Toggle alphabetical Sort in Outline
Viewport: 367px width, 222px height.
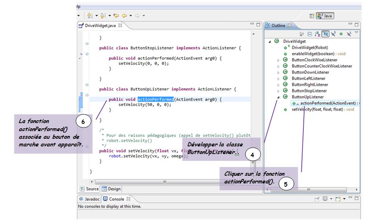coord(317,35)
